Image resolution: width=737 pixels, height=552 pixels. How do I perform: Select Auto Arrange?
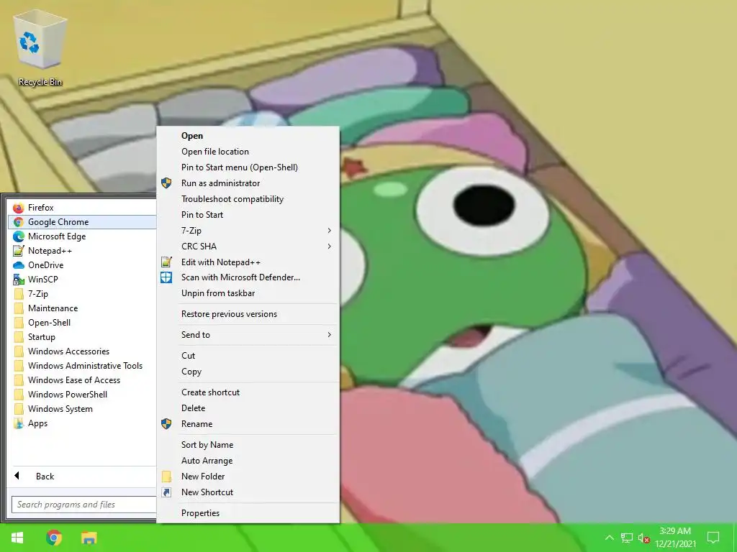click(x=248, y=461)
